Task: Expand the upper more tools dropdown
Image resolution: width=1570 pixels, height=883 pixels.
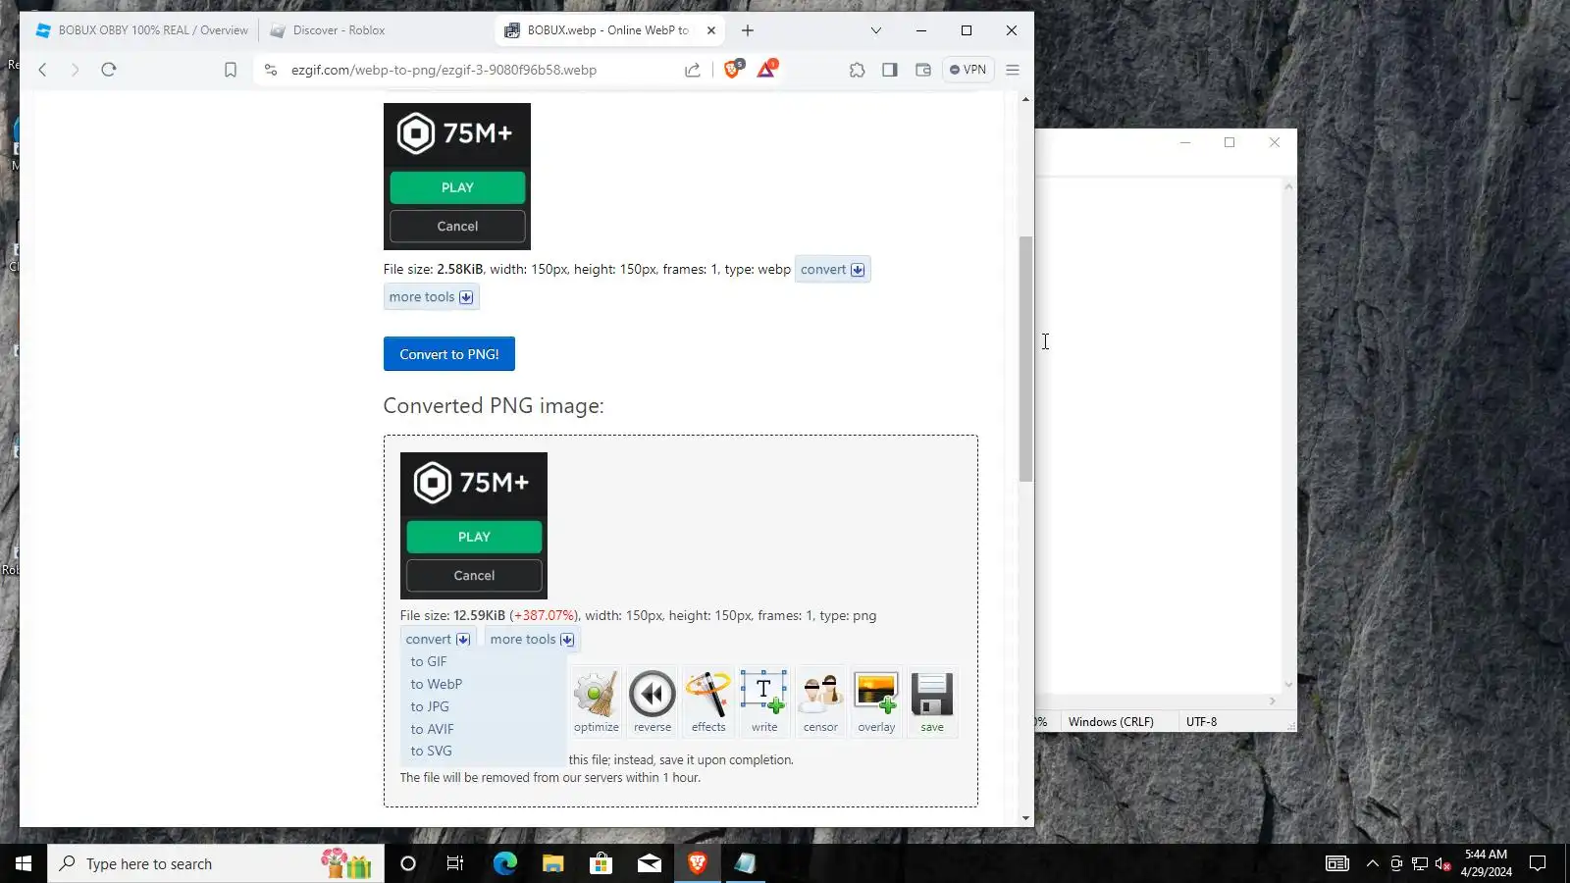Action: coord(431,297)
